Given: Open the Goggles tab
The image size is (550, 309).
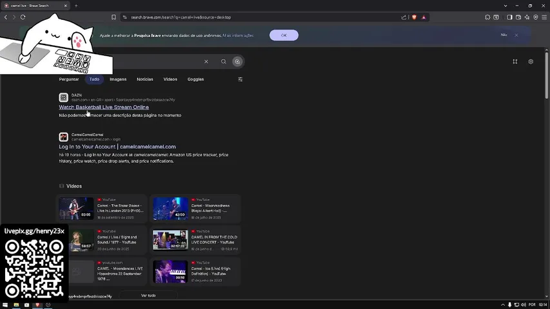Looking at the screenshot, I should coord(195,79).
